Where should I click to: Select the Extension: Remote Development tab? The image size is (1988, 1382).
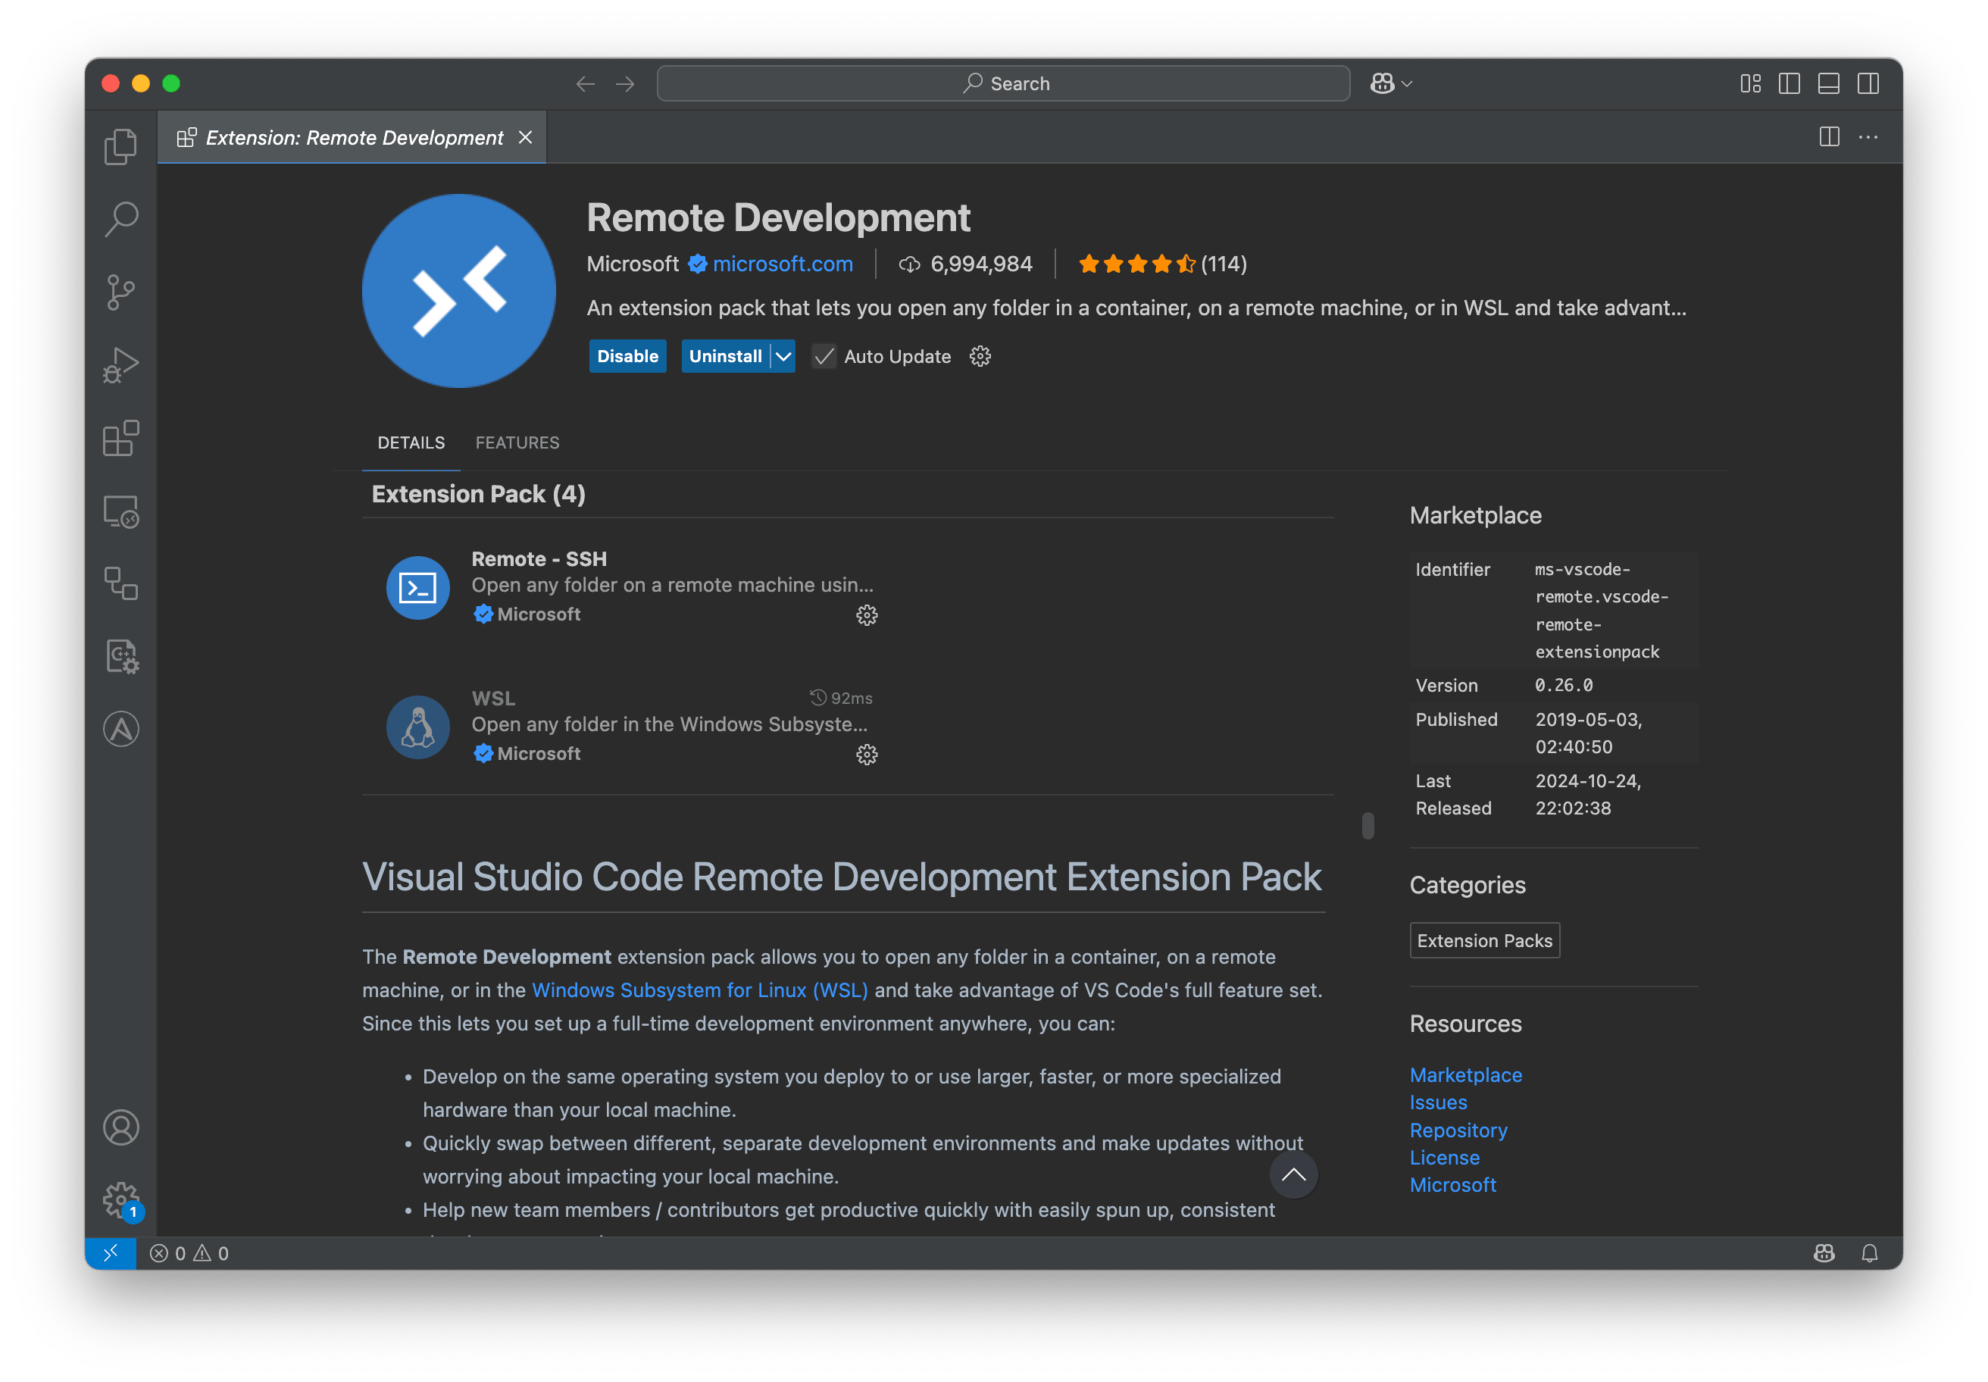pyautogui.click(x=352, y=138)
